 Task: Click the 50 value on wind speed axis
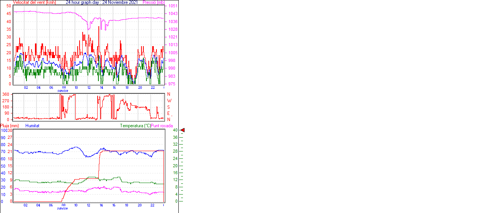(8, 6)
